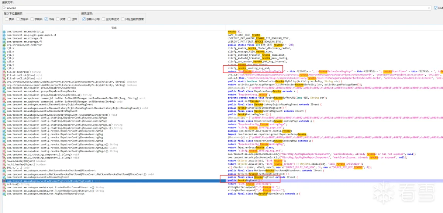Click class icon beside com.tencent.mm.modelstat.g

click(4, 32)
